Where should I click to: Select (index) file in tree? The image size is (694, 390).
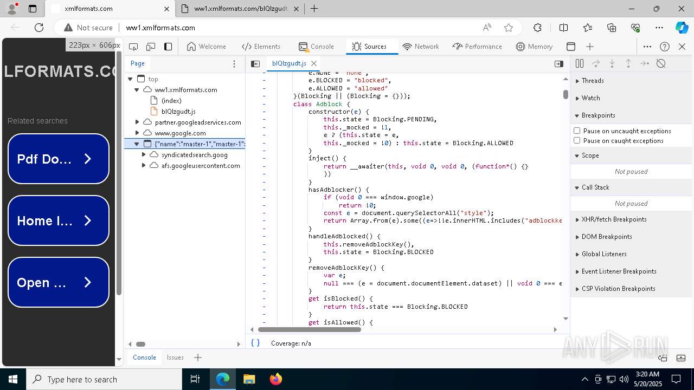pos(171,101)
